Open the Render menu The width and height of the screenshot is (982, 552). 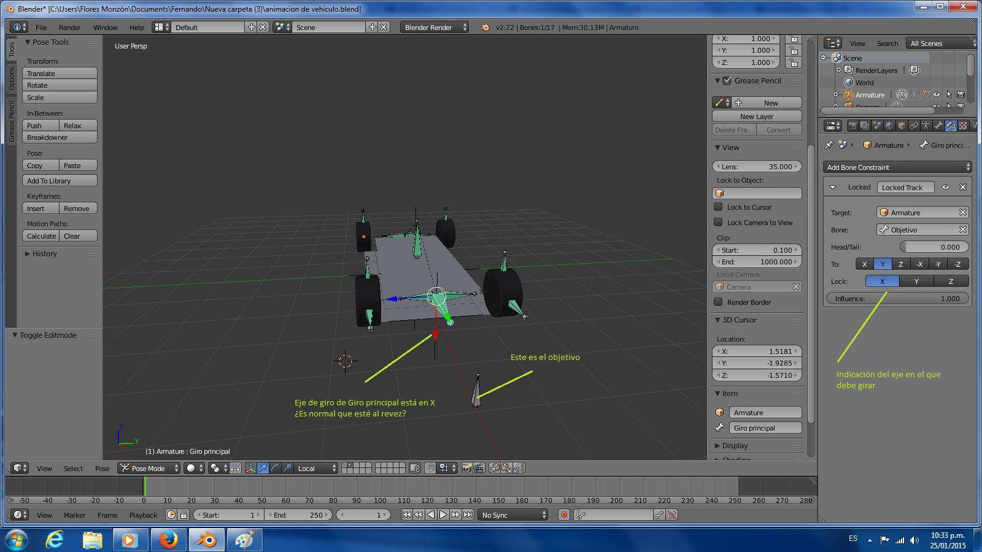(x=69, y=28)
